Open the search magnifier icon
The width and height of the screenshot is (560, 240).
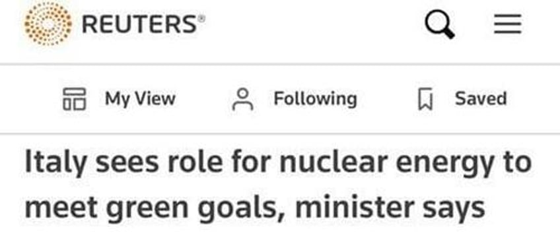[x=440, y=24]
